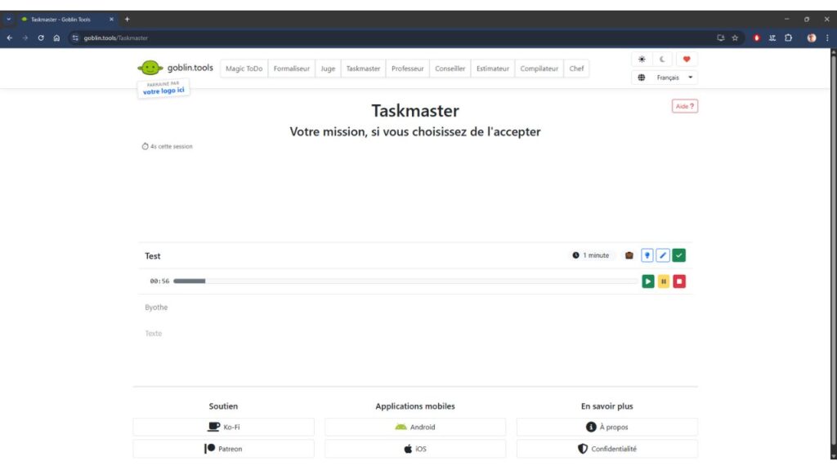Screen dimensions: 837x470
Task: Click the timer progress bar
Action: coord(405,282)
